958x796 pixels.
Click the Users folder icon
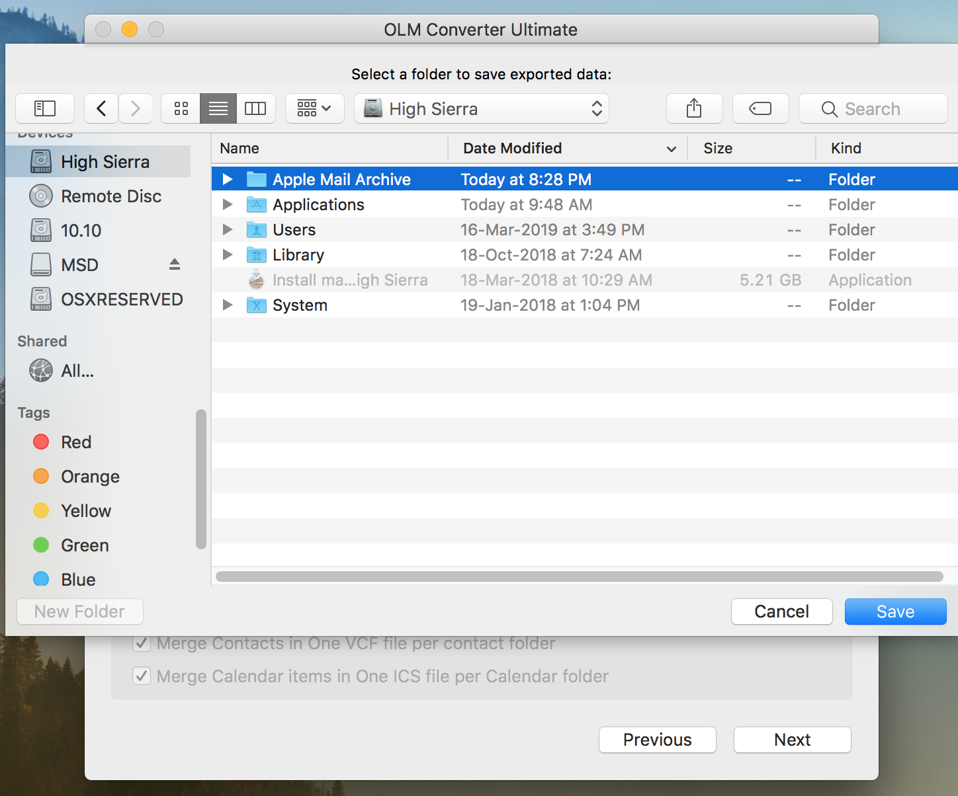(257, 229)
